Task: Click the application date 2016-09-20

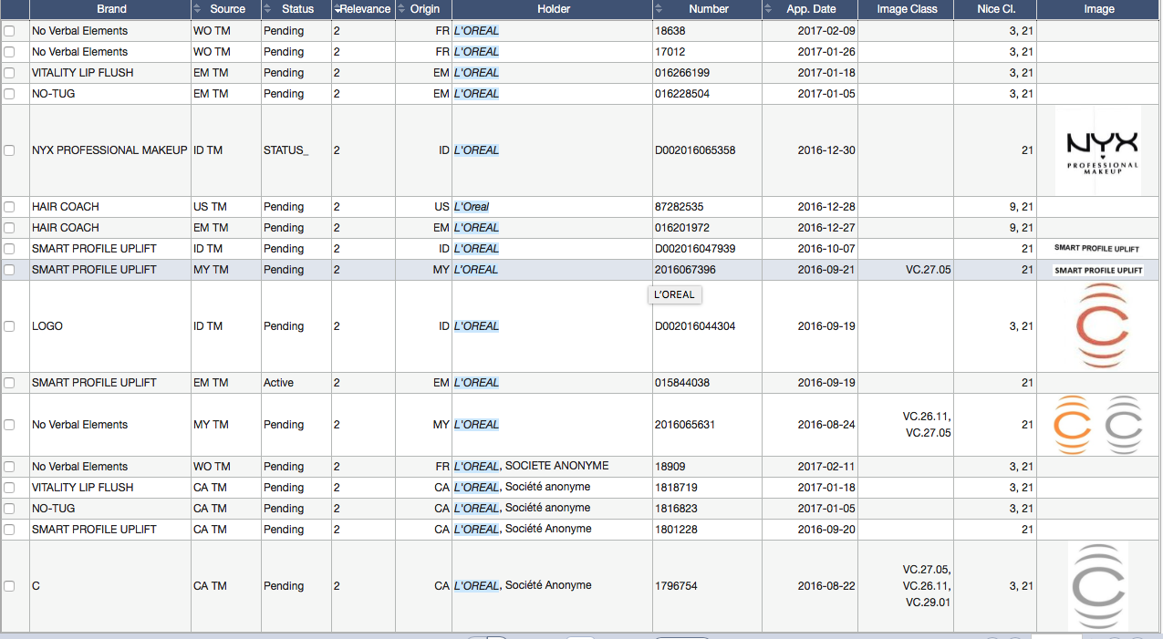Action: tap(826, 530)
